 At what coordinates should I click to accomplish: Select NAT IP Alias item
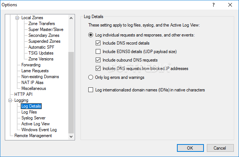pyautogui.click(x=33, y=83)
